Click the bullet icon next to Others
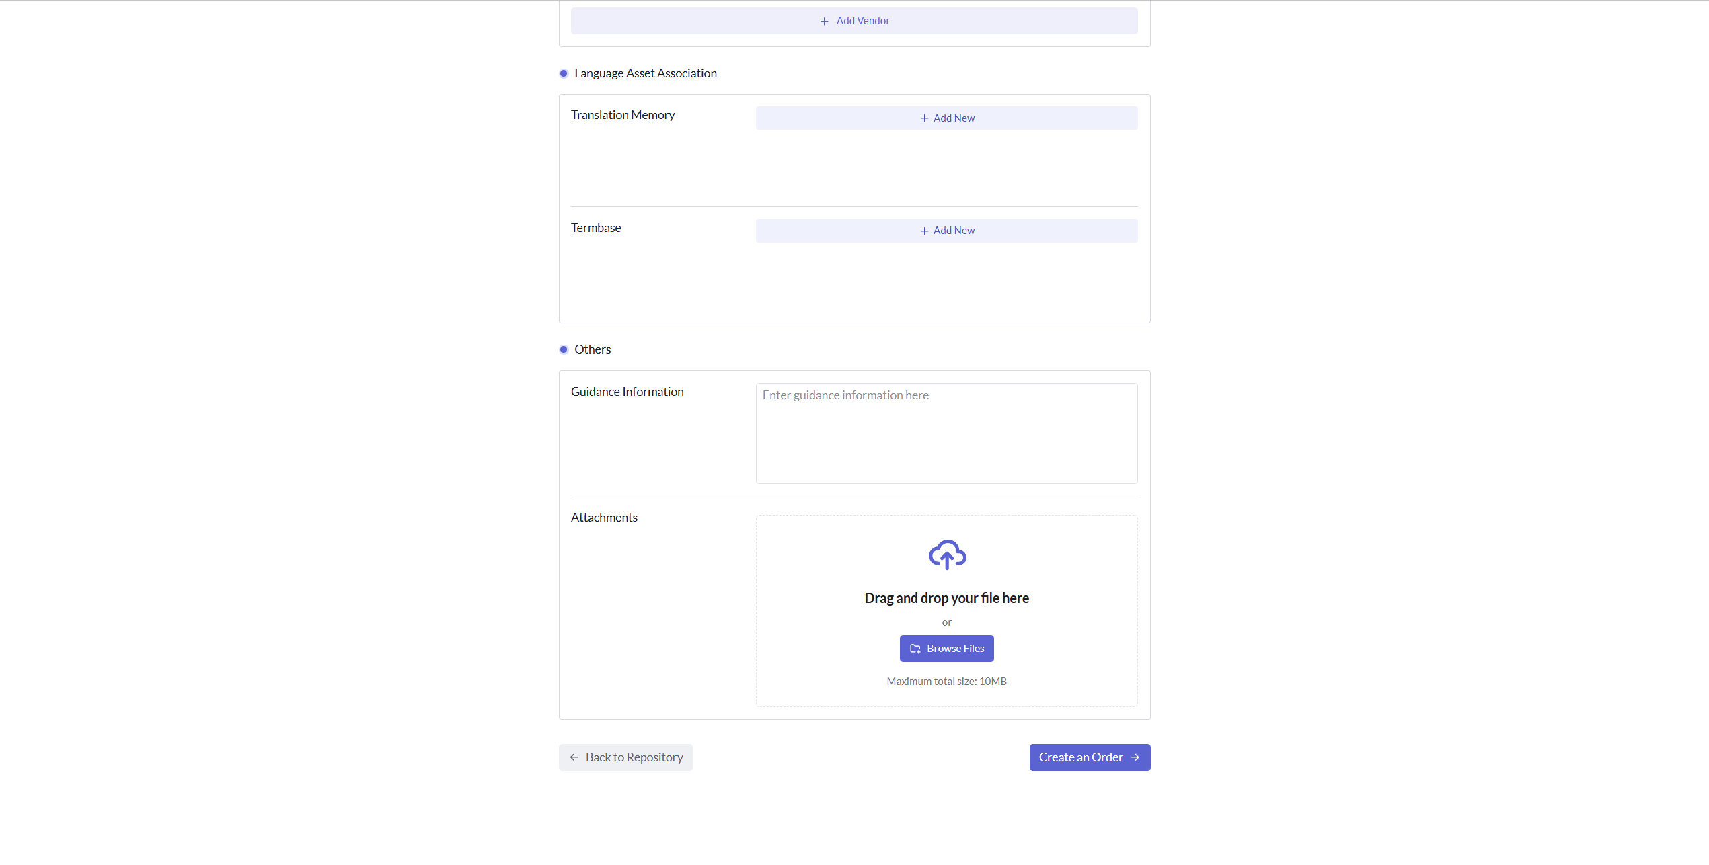Viewport: 1709px width, 865px height. (x=564, y=349)
